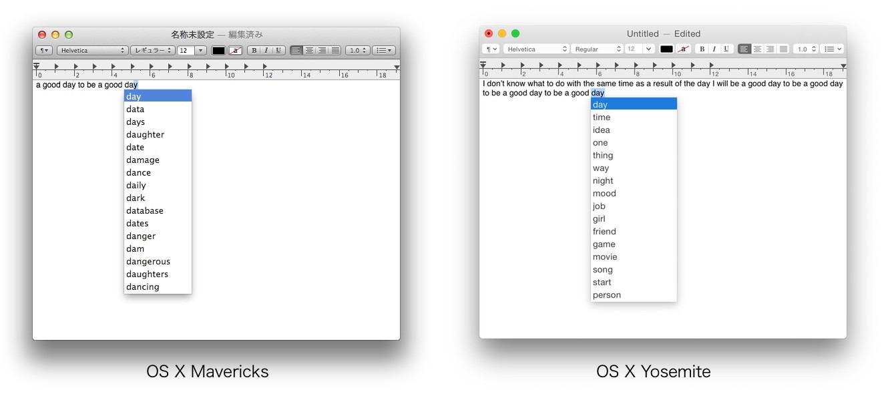
Task: Align text left in Mavericks window
Action: 296,51
